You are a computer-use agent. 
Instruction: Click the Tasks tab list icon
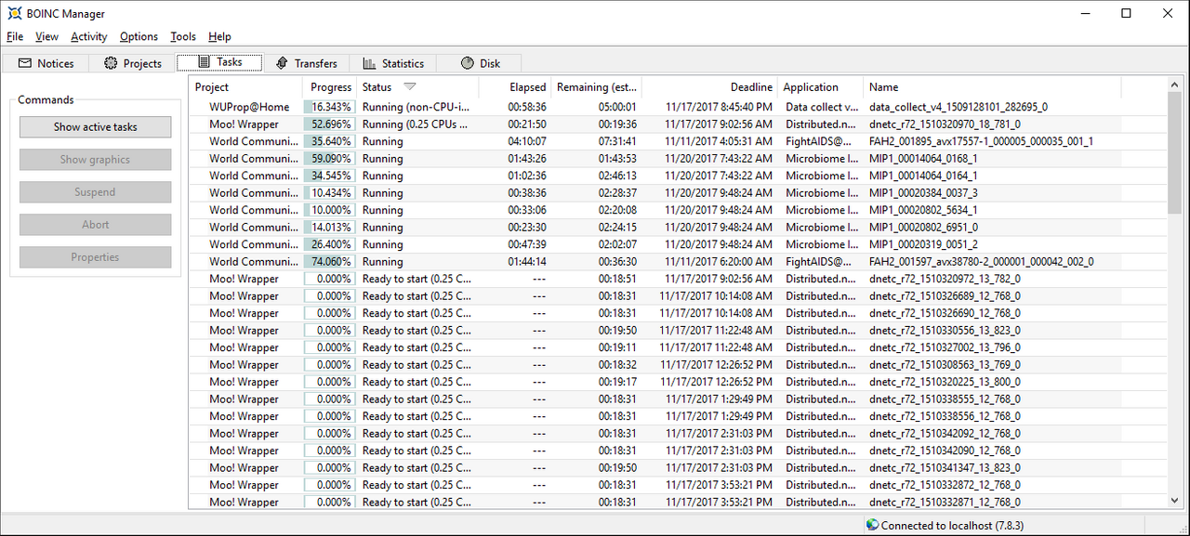point(204,62)
